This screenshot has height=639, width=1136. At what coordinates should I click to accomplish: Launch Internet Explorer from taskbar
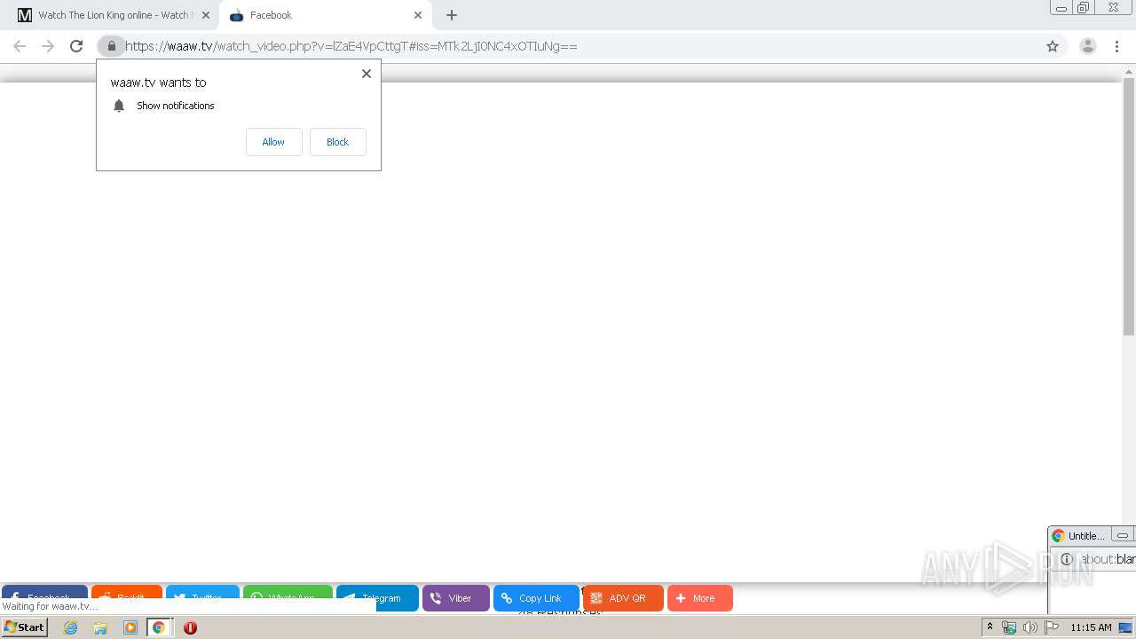click(x=71, y=627)
